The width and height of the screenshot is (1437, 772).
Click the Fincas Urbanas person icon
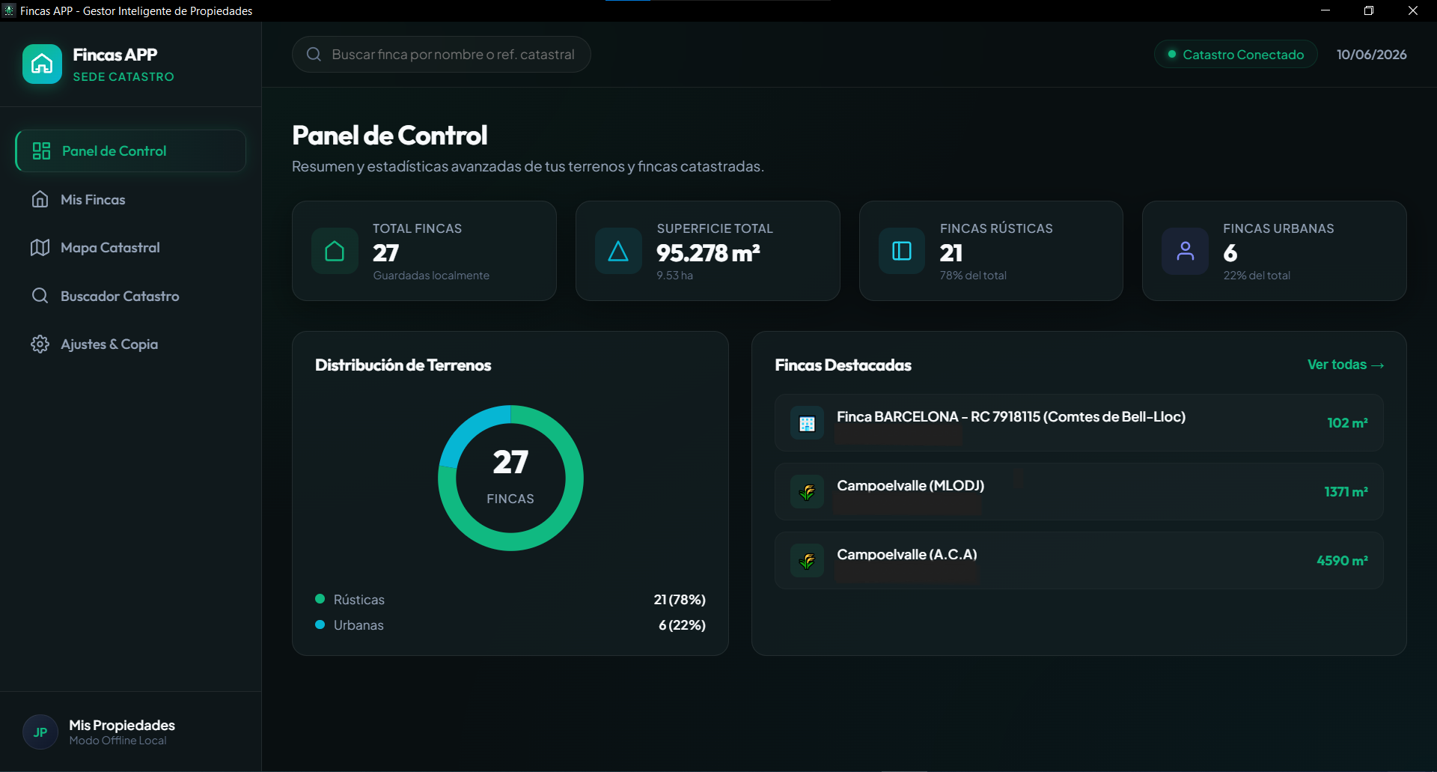coord(1185,251)
